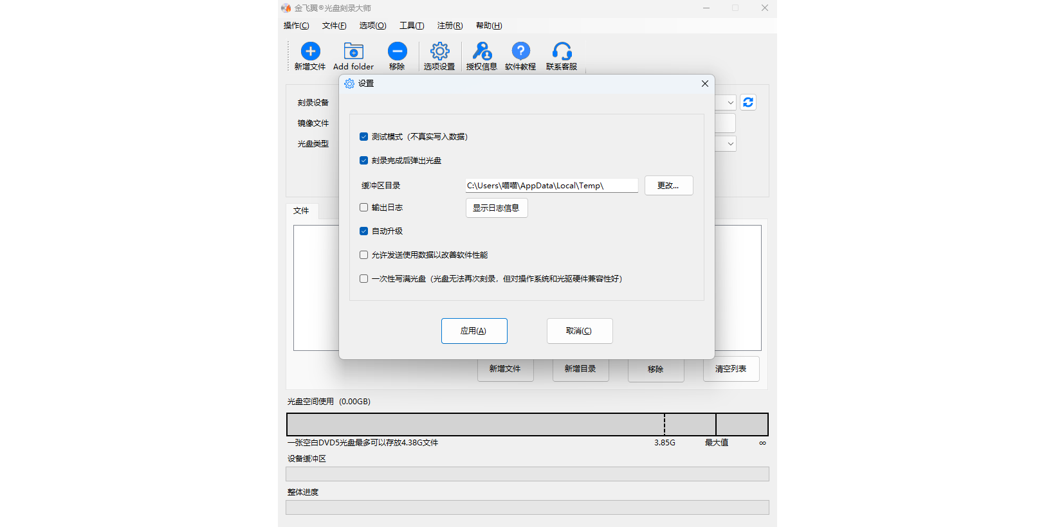Click the 新增文件 plus icon in toolbar

coord(310,51)
